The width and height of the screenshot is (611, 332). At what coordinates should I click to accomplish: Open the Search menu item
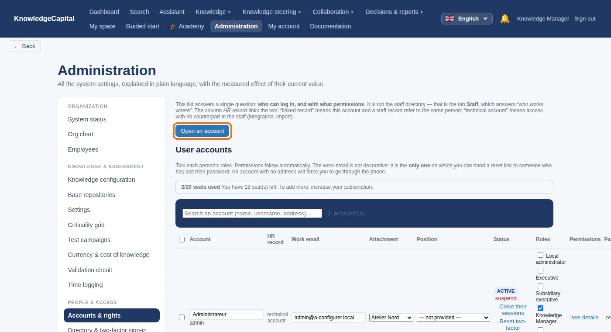(139, 12)
